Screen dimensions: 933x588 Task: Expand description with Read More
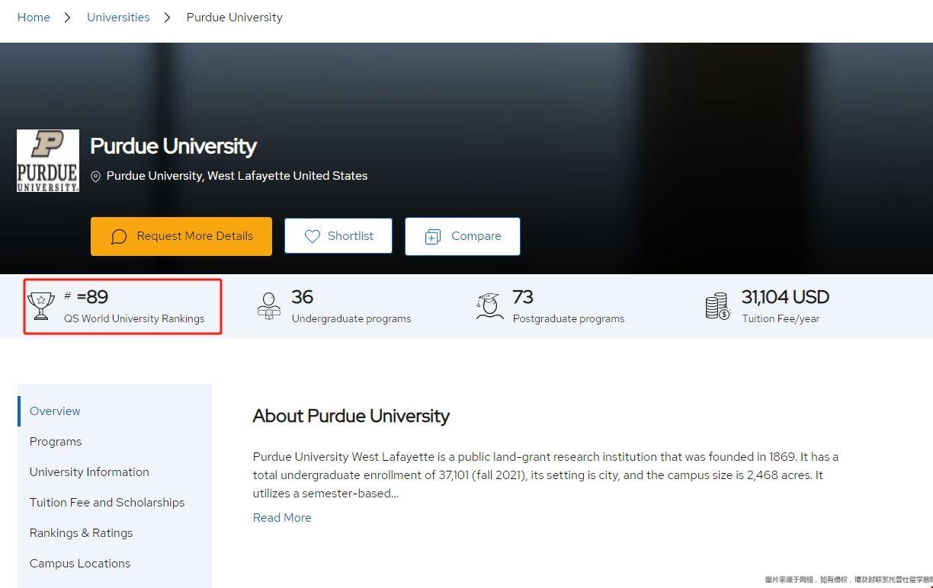(x=282, y=518)
